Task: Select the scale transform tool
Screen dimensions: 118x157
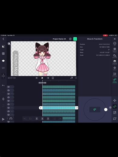Action: [x=115, y=113]
